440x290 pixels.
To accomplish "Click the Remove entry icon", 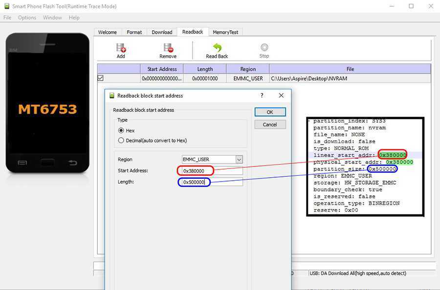I will coord(168,48).
